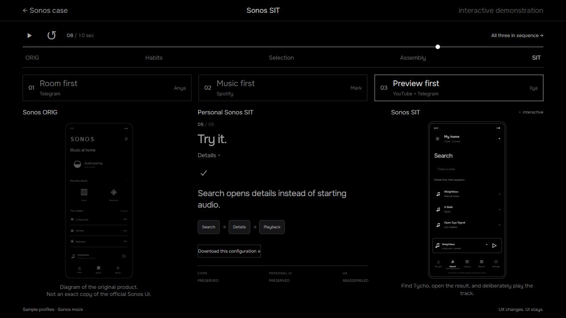Screen dimensions: 566x318
Task: Jump to Habits stage on timeline
Action: pyautogui.click(x=154, y=58)
